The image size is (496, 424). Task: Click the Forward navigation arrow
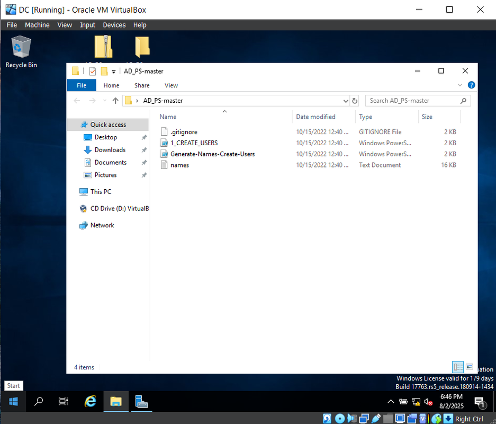[x=92, y=101]
